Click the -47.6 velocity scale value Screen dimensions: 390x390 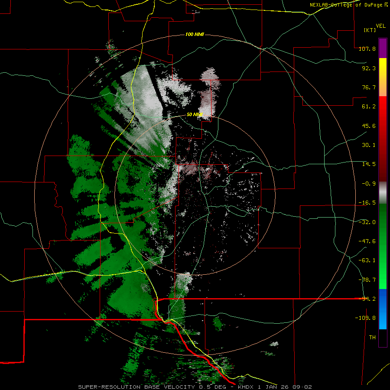pos(367,241)
